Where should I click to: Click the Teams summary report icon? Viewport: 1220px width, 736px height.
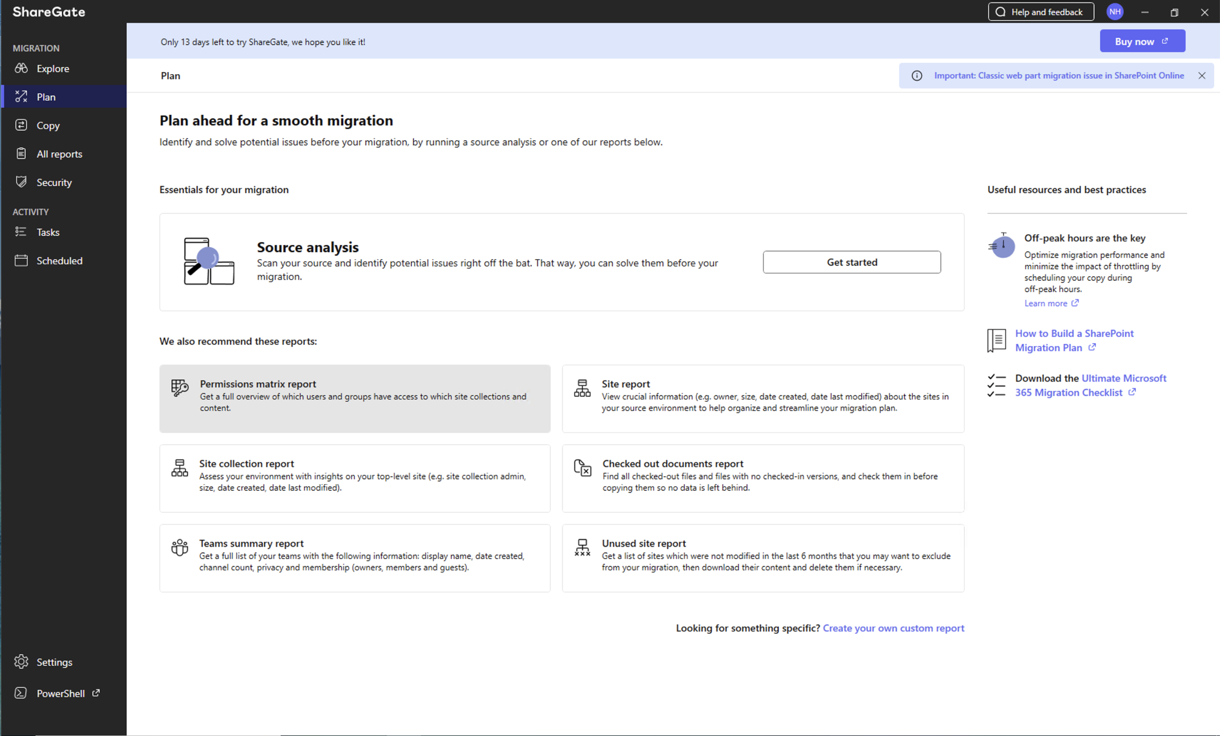pos(180,547)
